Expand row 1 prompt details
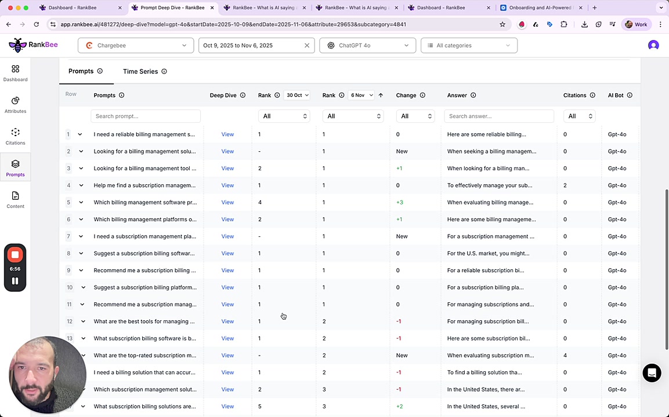This screenshot has height=417, width=669. pyautogui.click(x=80, y=134)
